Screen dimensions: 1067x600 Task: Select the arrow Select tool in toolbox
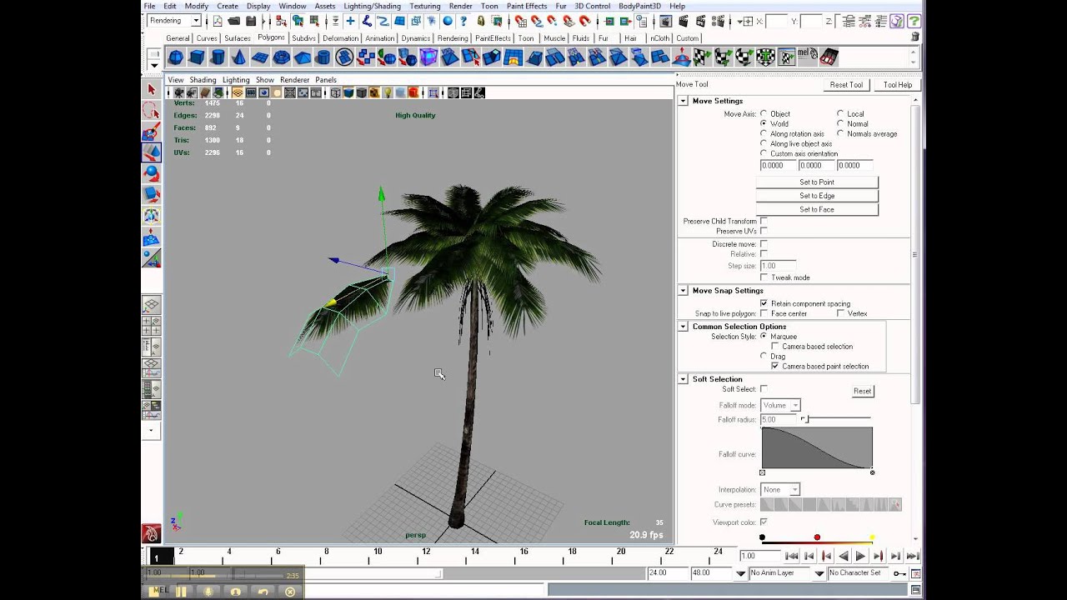pos(151,89)
